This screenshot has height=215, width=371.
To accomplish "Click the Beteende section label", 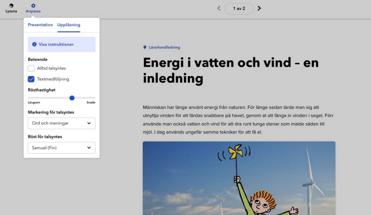I will (x=38, y=60).
